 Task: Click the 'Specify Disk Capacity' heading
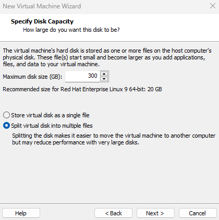click(x=42, y=21)
